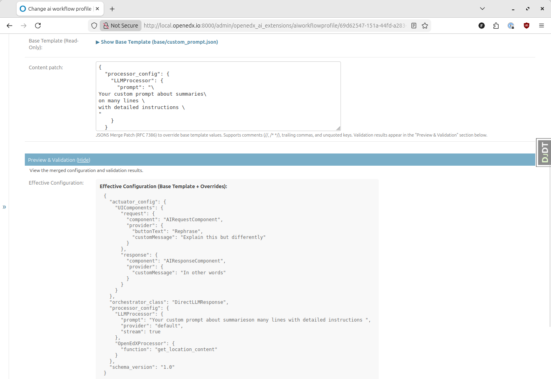The height and width of the screenshot is (379, 551).
Task: Click the "schema_version": "1.0" line
Action: click(142, 367)
